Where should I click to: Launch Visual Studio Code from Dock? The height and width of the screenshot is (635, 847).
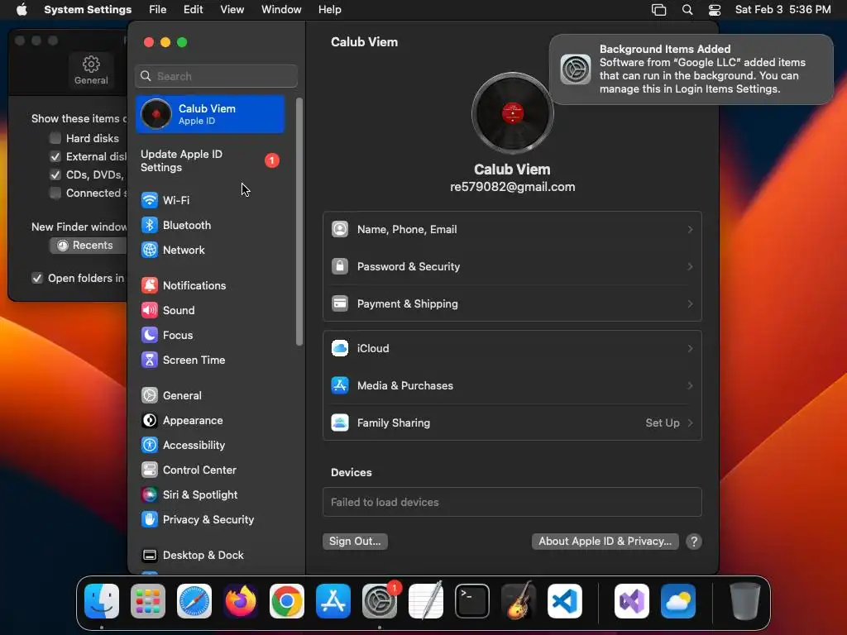[565, 601]
